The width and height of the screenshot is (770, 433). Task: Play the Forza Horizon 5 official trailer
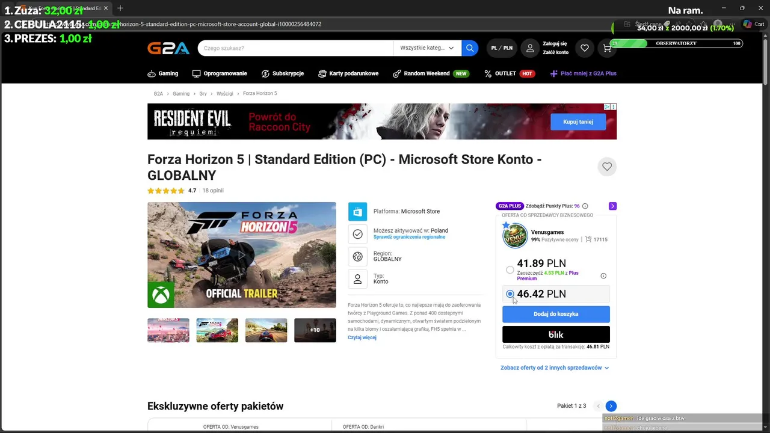[x=242, y=255]
